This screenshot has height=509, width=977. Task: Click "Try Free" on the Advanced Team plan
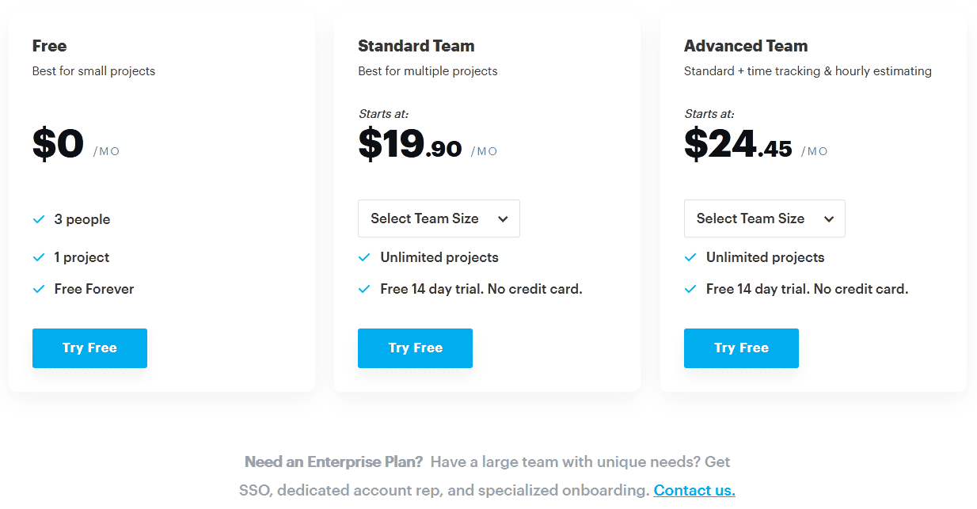[741, 348]
